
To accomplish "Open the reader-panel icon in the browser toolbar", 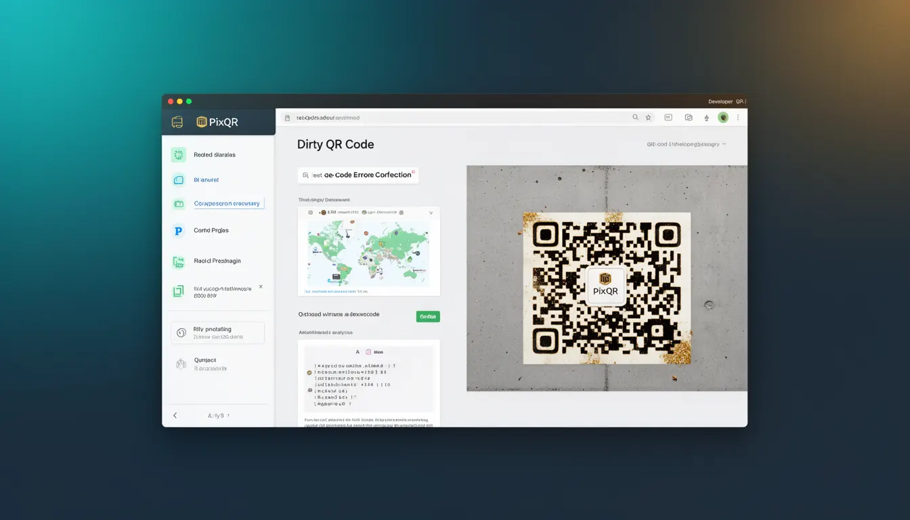I will (668, 117).
